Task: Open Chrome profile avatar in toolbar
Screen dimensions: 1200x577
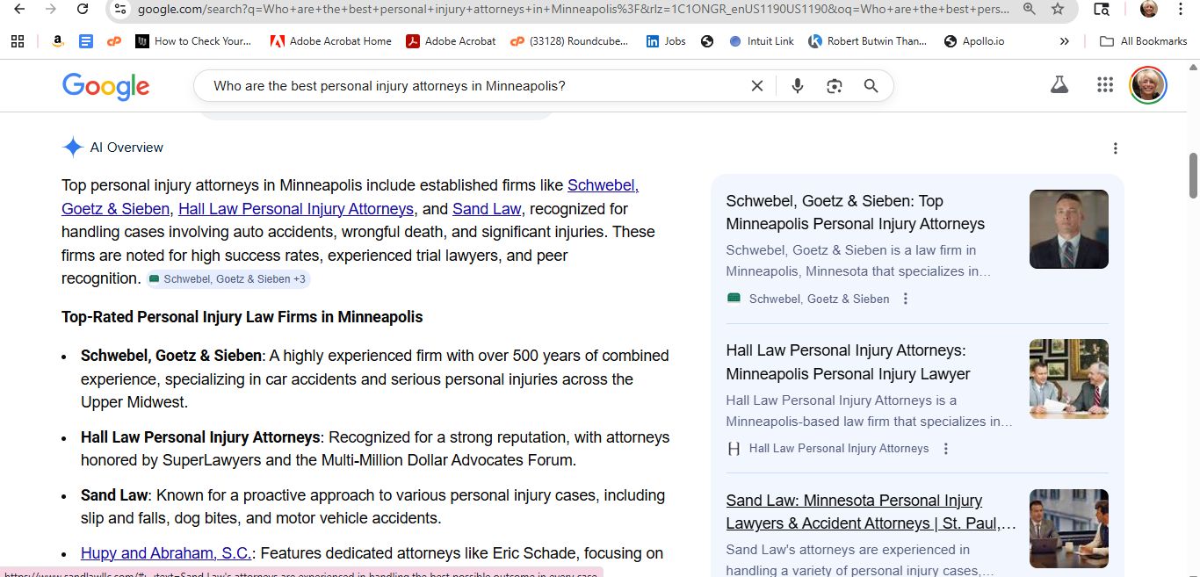Action: 1148,9
